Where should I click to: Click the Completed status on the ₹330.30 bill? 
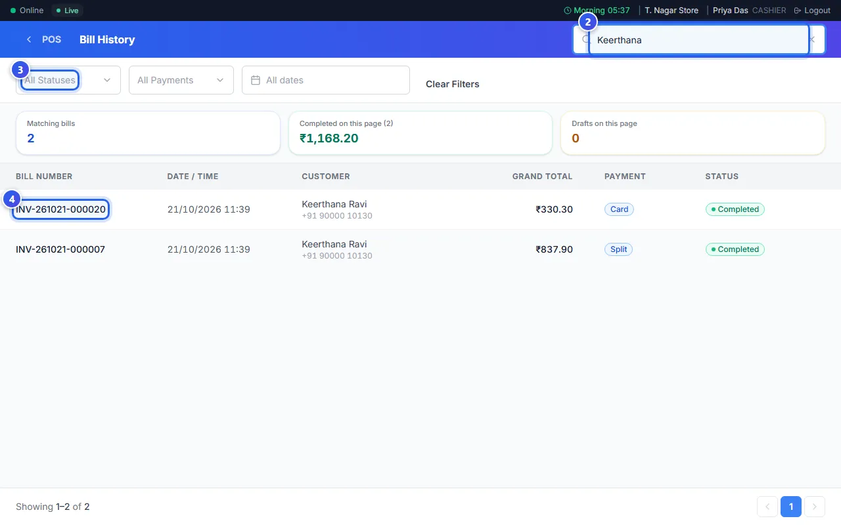click(x=735, y=209)
